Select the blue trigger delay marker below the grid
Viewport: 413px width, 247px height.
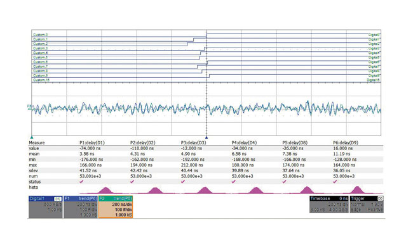point(207,137)
